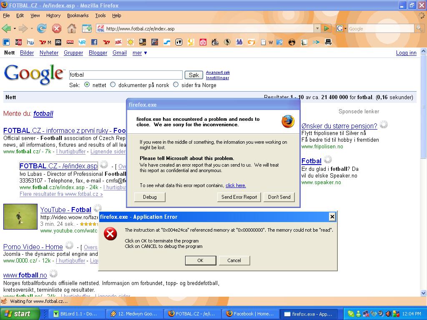Screen dimensions: 427x320
Task: Select 'dokumenter på norsk' radio option
Action: (x=113, y=85)
